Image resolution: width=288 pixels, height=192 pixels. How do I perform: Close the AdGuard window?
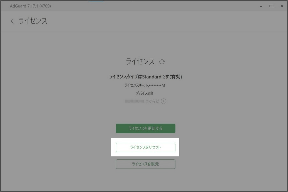pos(282,6)
